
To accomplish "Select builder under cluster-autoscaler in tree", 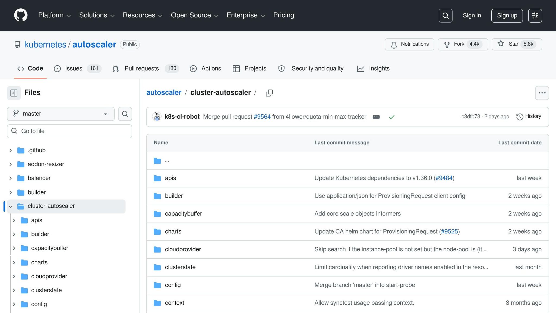I will pyautogui.click(x=40, y=234).
